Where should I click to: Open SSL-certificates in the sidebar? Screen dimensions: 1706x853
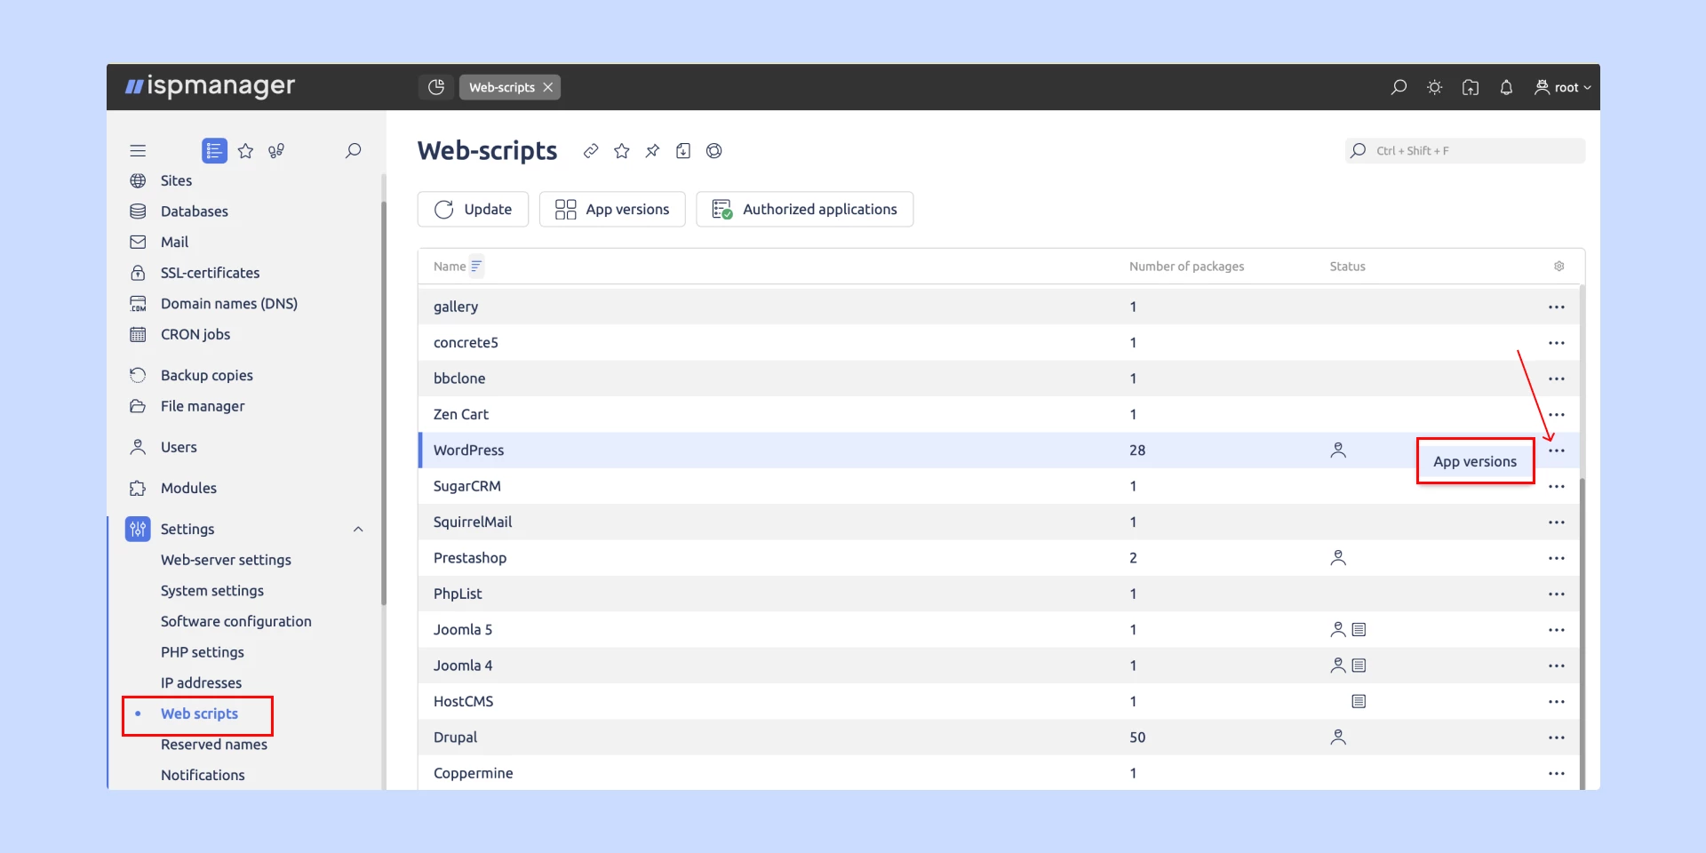tap(210, 273)
